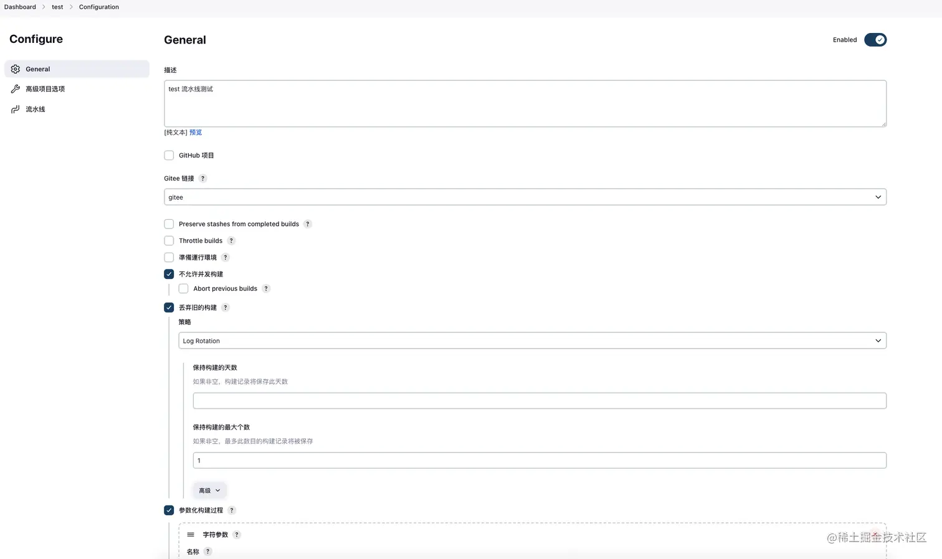942x559 pixels.
Task: Open help icon beside 準備運行環境
Action: (x=226, y=258)
